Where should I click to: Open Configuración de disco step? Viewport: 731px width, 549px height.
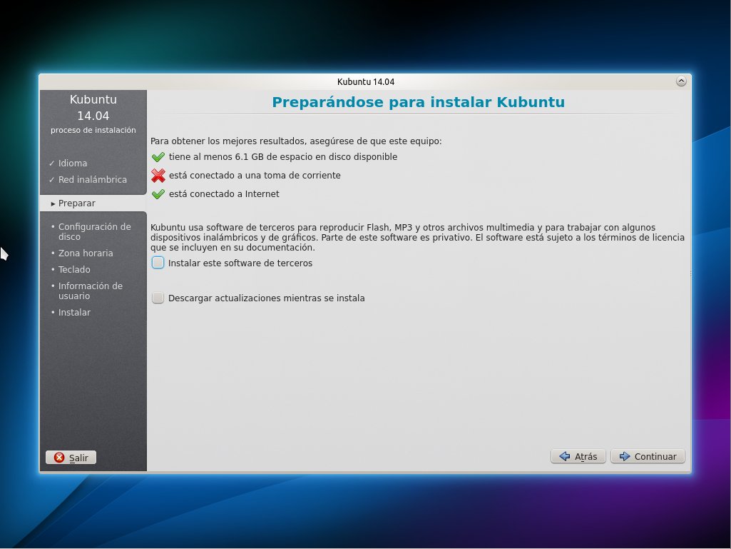pos(94,231)
